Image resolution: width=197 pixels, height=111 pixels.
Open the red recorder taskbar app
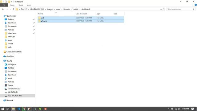point(46,109)
